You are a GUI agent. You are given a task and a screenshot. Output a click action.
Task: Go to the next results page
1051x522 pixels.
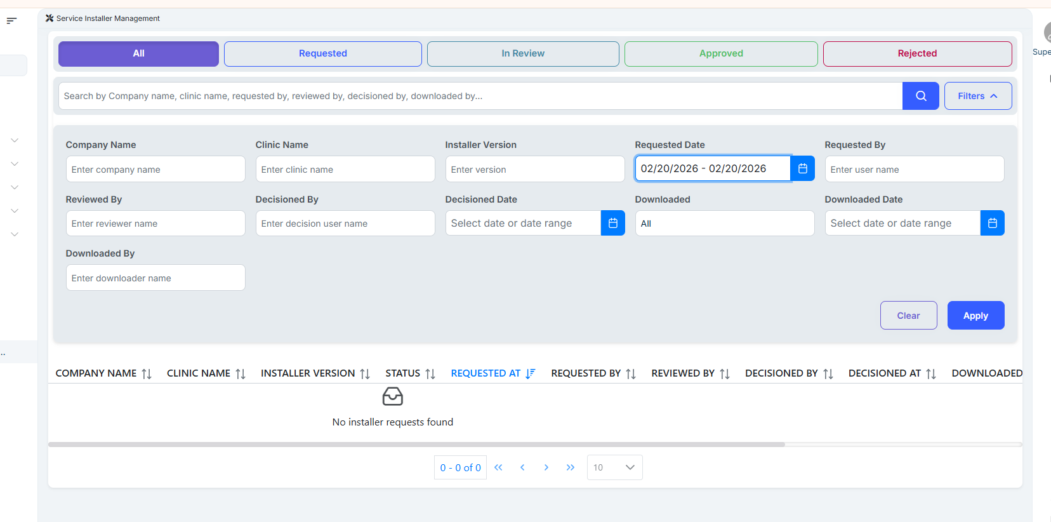(546, 467)
